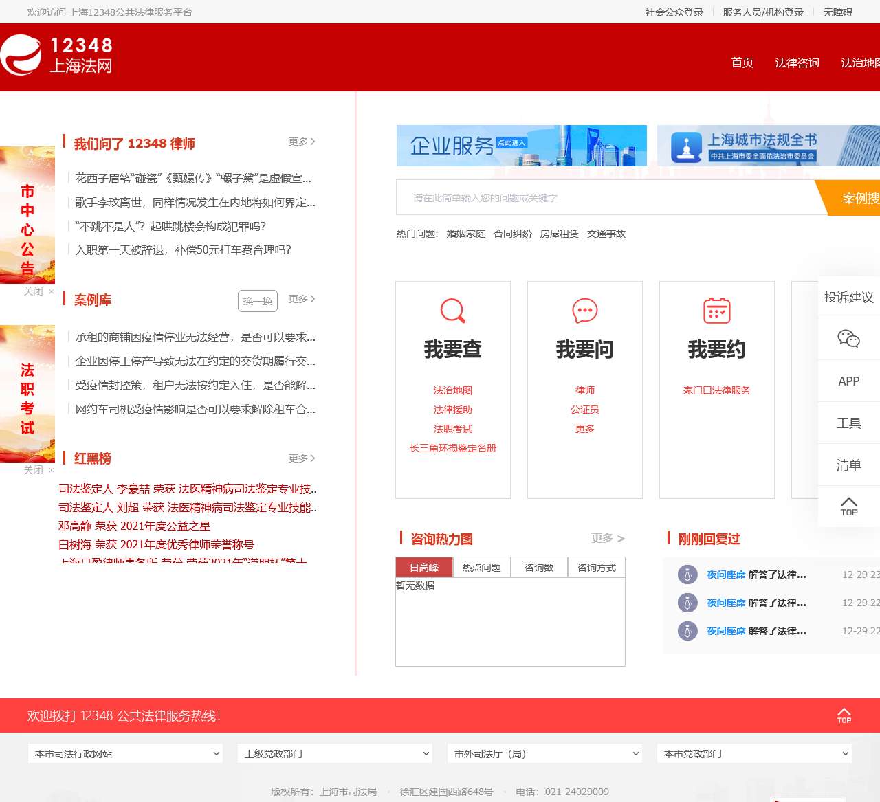Image resolution: width=880 pixels, height=802 pixels.
Task: Select the 日高峰 tab
Action: click(x=424, y=568)
